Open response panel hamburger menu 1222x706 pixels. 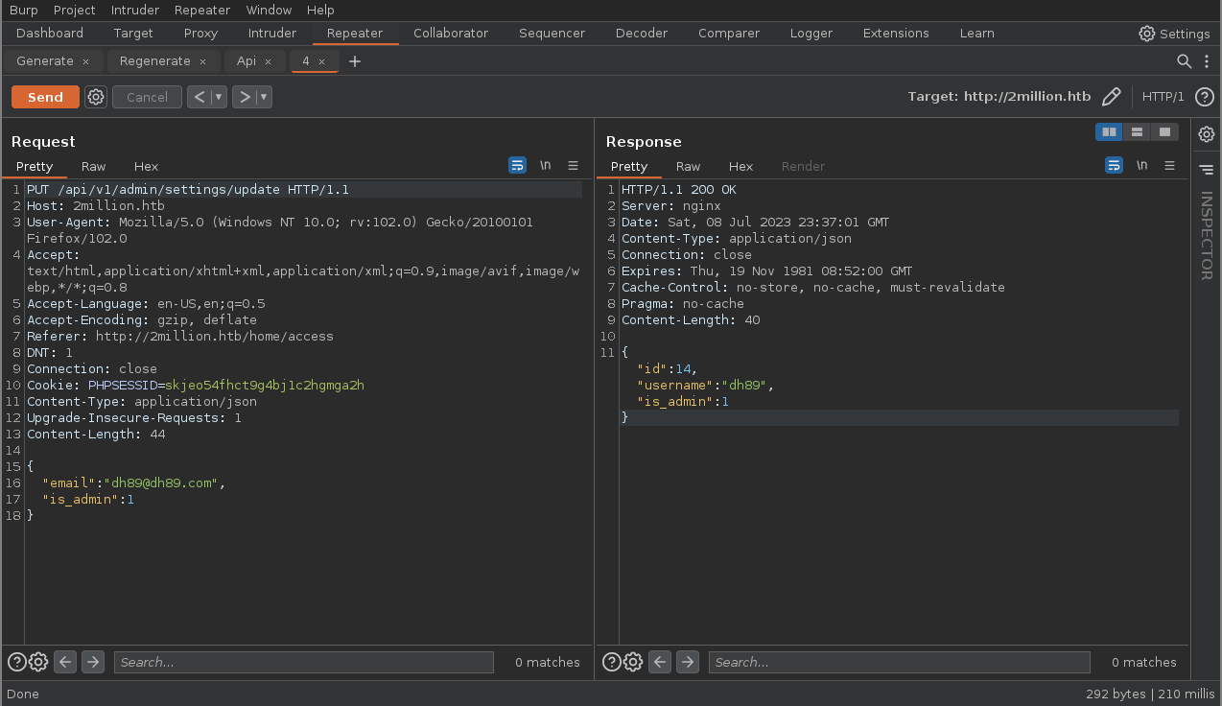(1170, 165)
